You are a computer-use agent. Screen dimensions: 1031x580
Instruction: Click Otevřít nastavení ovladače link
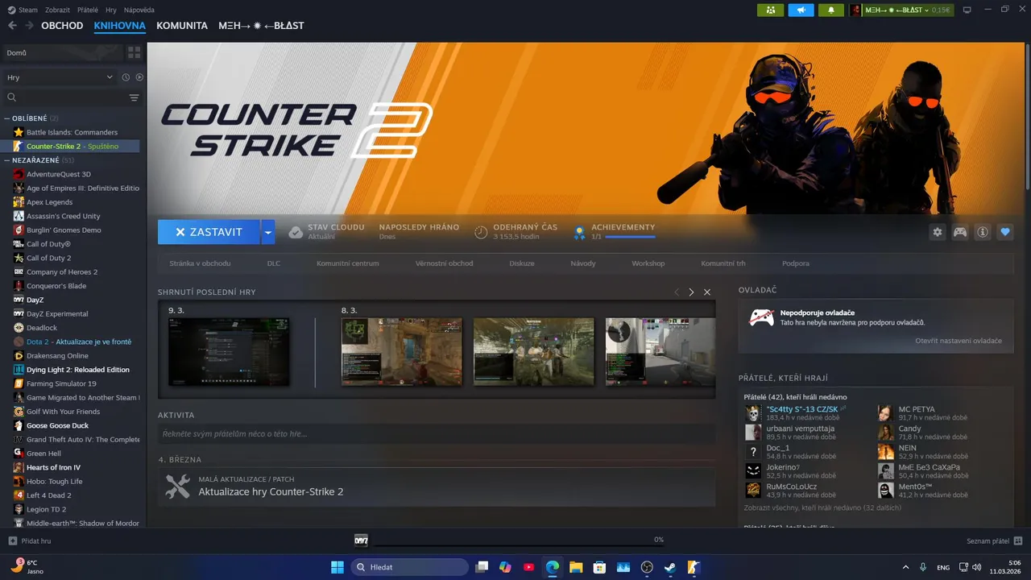(959, 341)
